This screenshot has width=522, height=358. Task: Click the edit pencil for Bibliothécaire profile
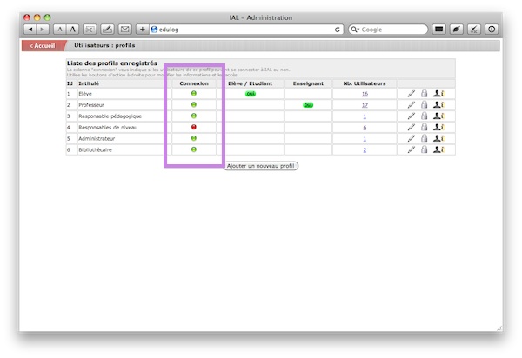(x=411, y=149)
